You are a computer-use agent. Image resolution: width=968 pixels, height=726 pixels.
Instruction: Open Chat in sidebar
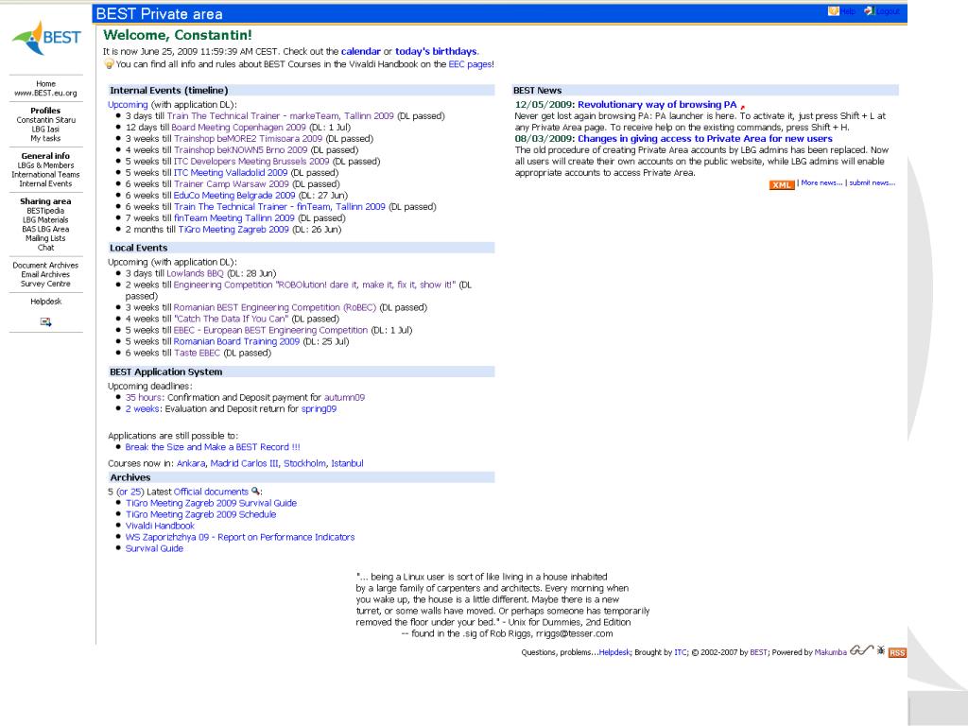click(45, 248)
